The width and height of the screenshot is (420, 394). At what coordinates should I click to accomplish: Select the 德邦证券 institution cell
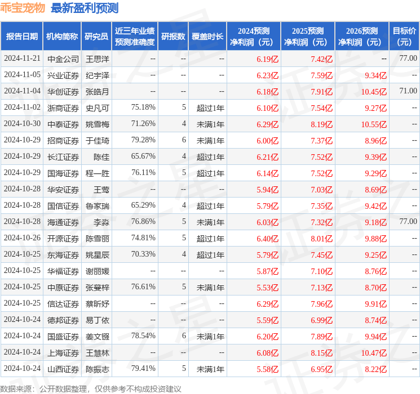point(63,320)
